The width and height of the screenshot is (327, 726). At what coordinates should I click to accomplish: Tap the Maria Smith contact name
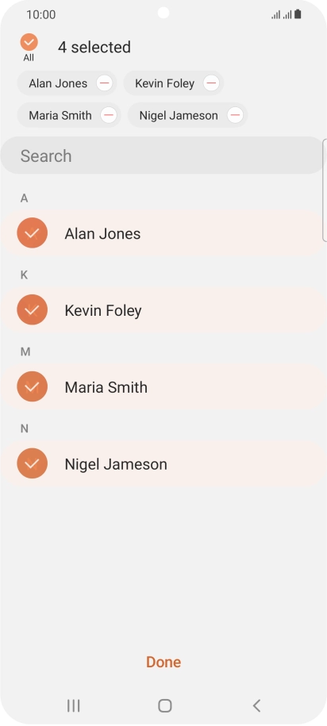pos(106,387)
